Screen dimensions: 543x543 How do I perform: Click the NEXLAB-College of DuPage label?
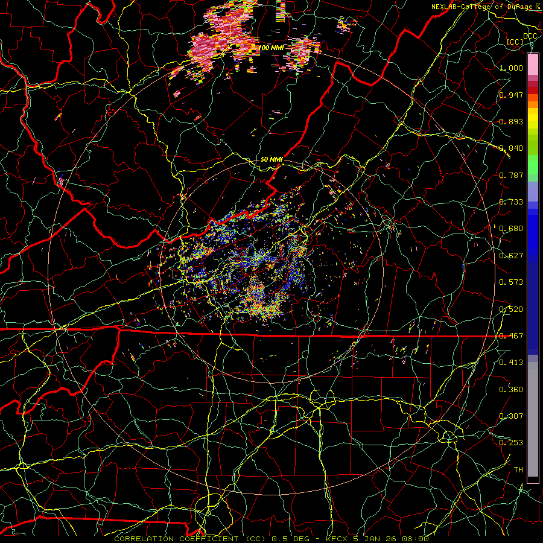pos(485,7)
